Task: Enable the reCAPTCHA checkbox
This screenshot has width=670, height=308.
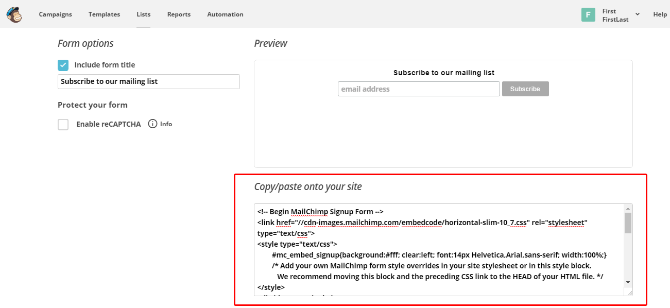Action: coord(63,124)
